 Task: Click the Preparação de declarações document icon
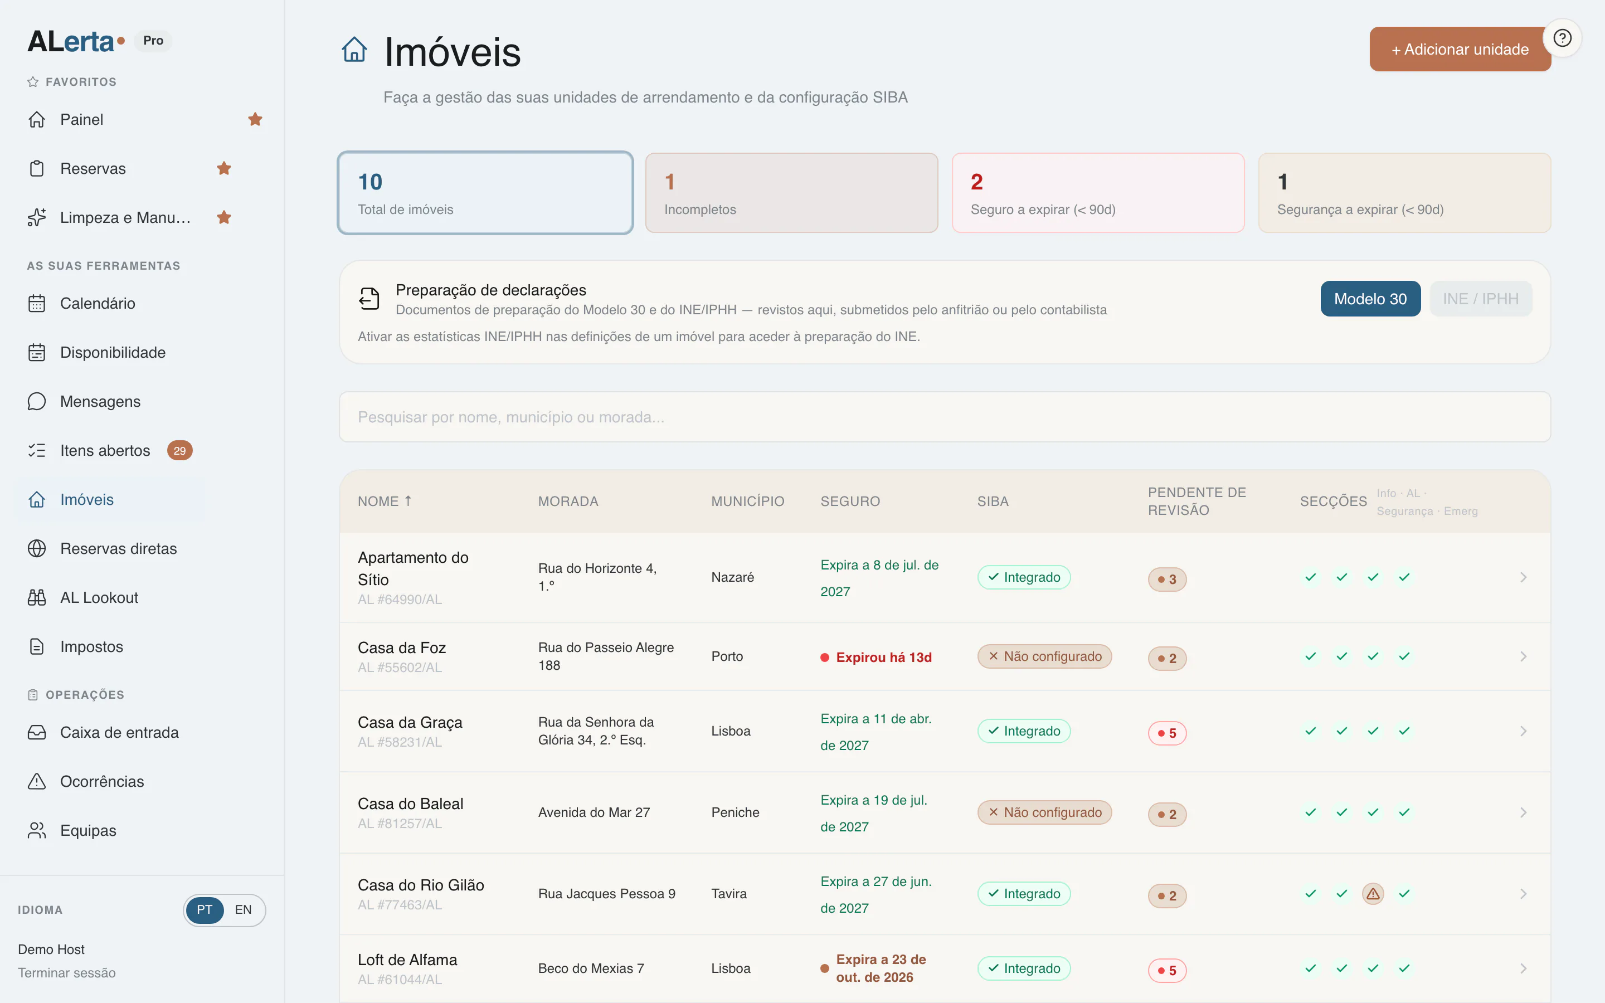(x=369, y=299)
